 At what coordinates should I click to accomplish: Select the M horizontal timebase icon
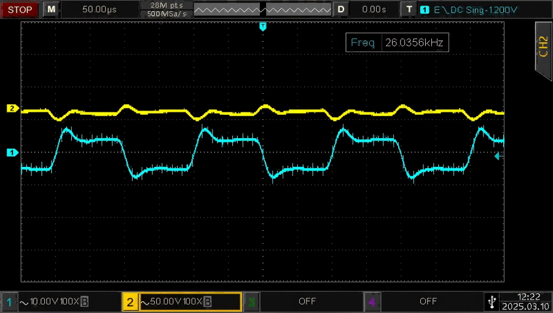(52, 9)
